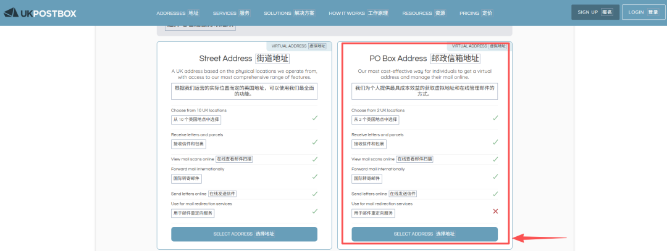Expand the Solutions navigation item
The image size is (667, 251).
pos(289,13)
